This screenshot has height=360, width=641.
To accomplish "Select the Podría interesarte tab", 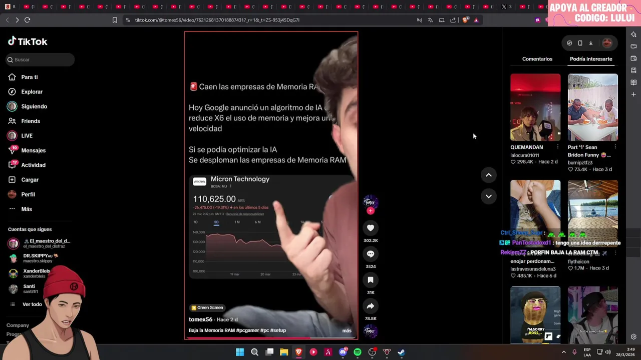I will click(x=591, y=59).
